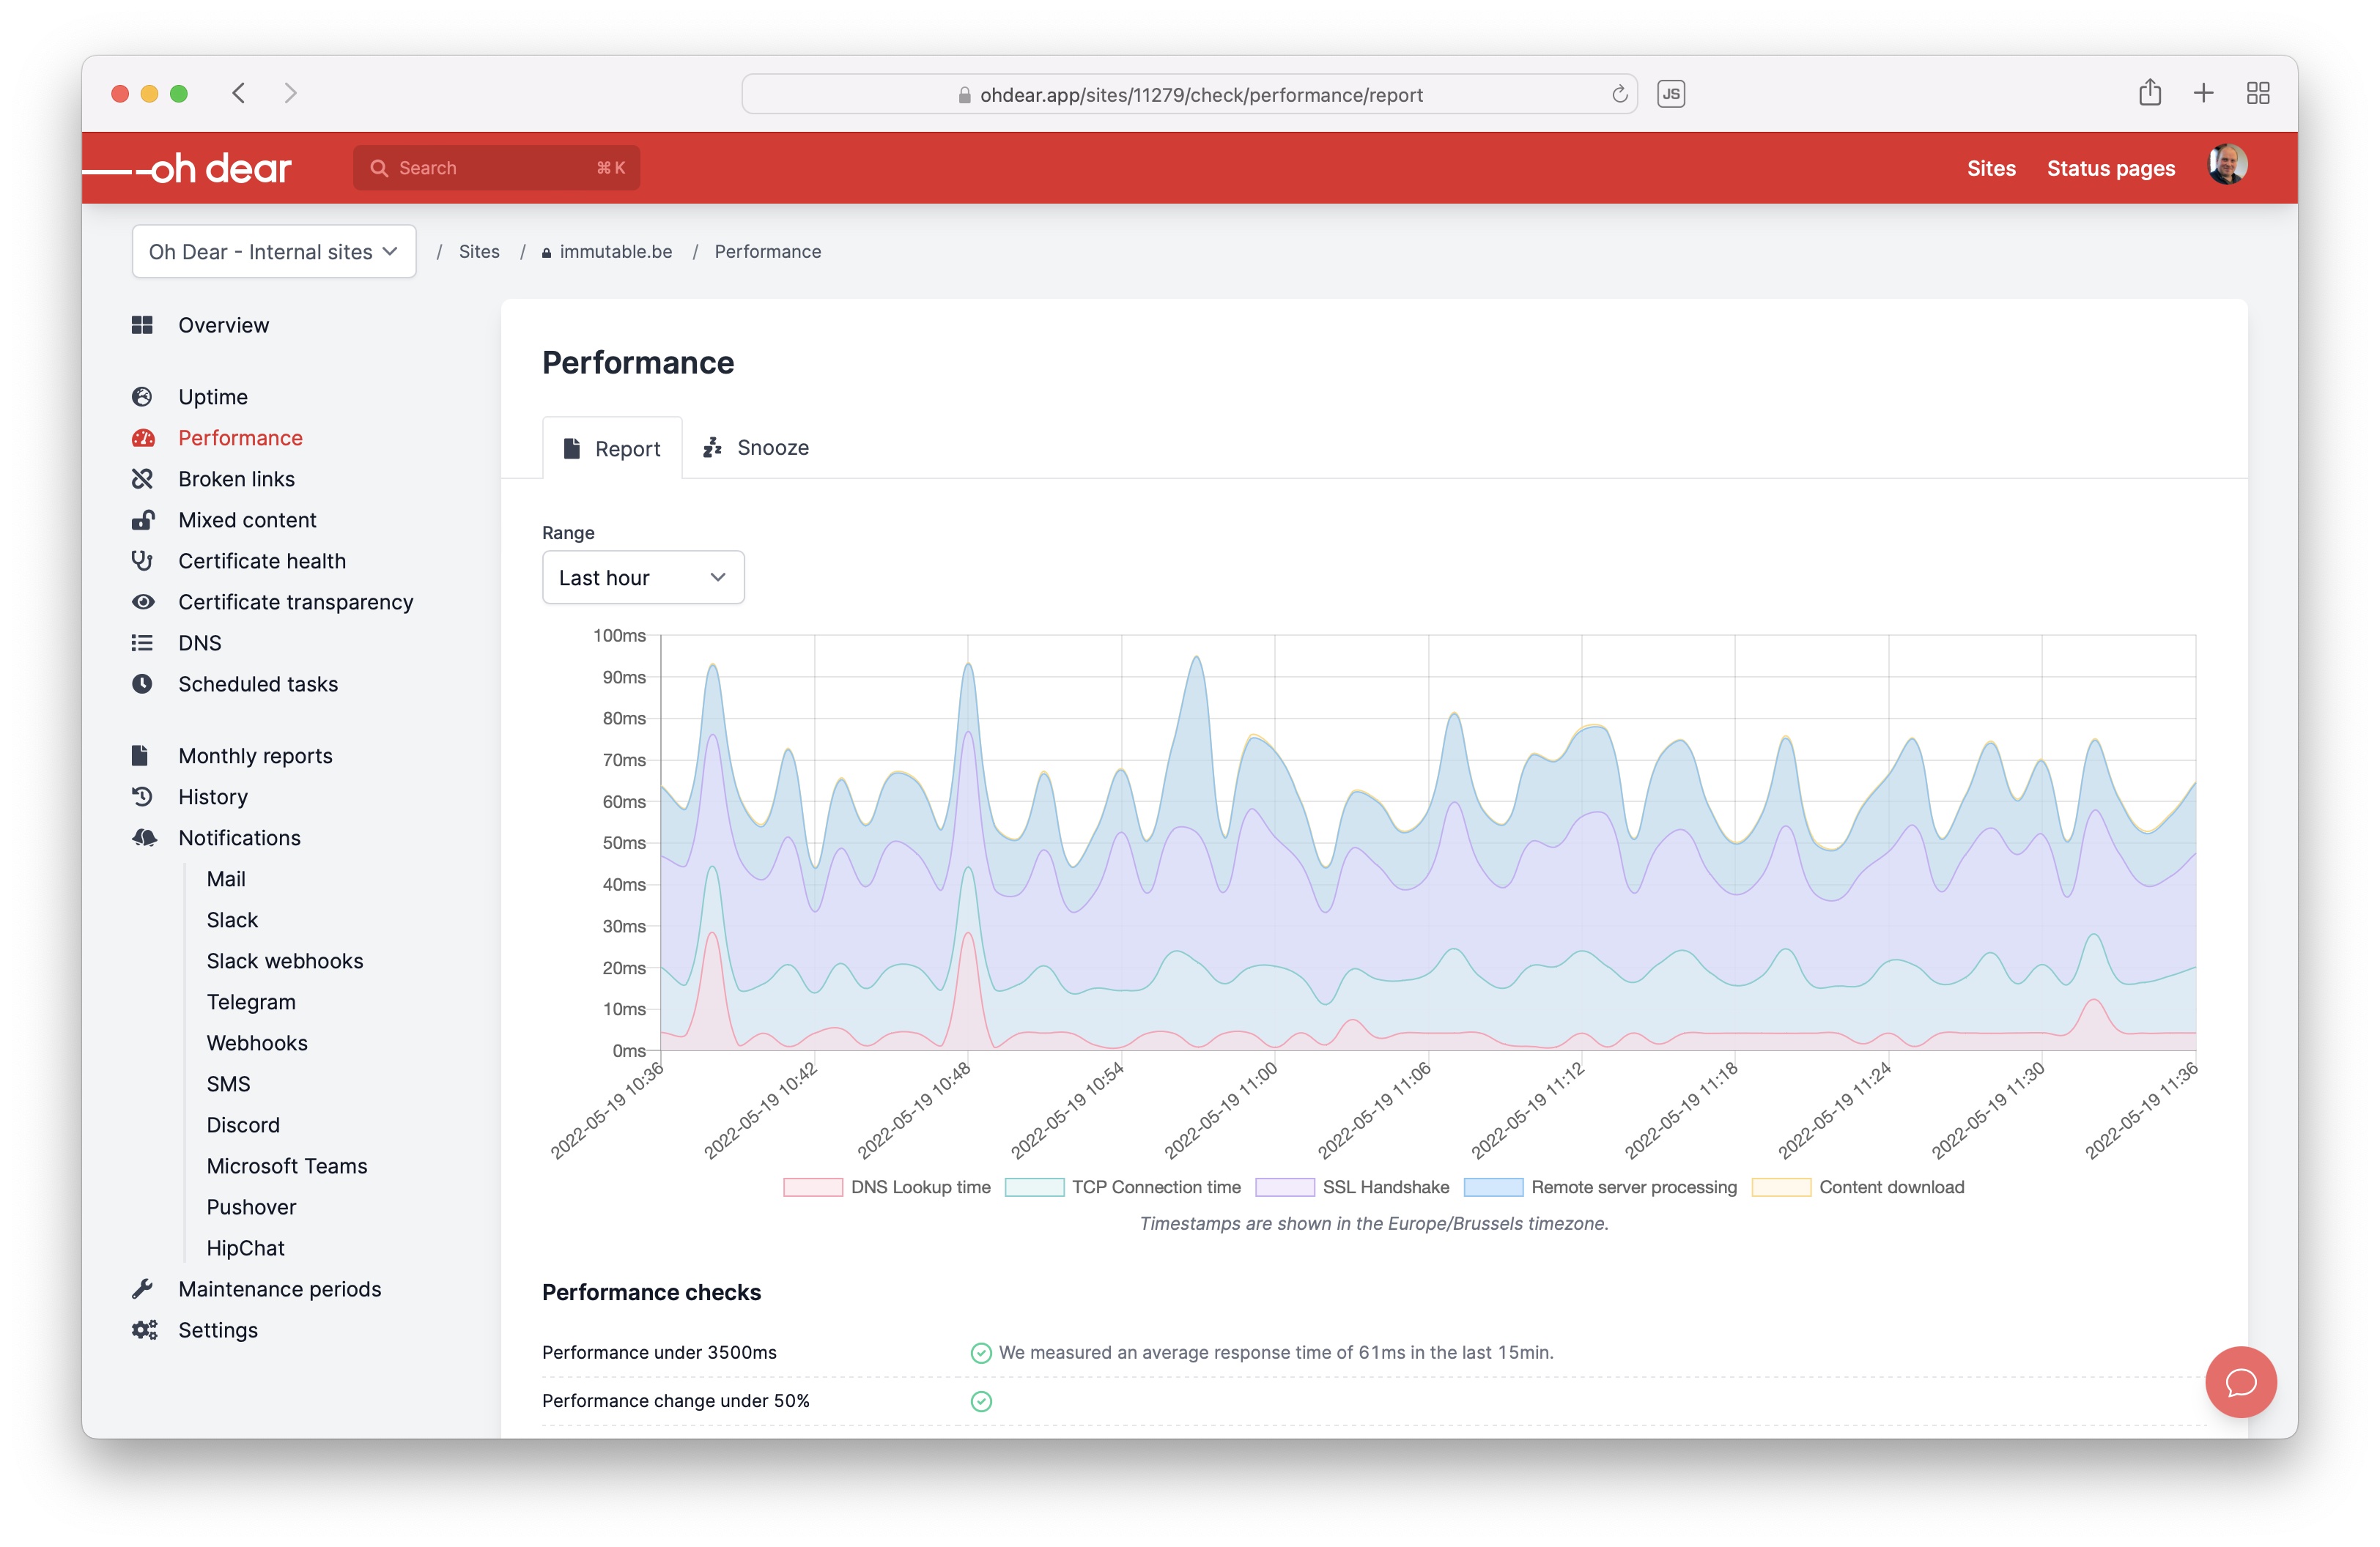Click the Maintenance periods wrench icon
Image resolution: width=2380 pixels, height=1547 pixels.
pyautogui.click(x=142, y=1289)
